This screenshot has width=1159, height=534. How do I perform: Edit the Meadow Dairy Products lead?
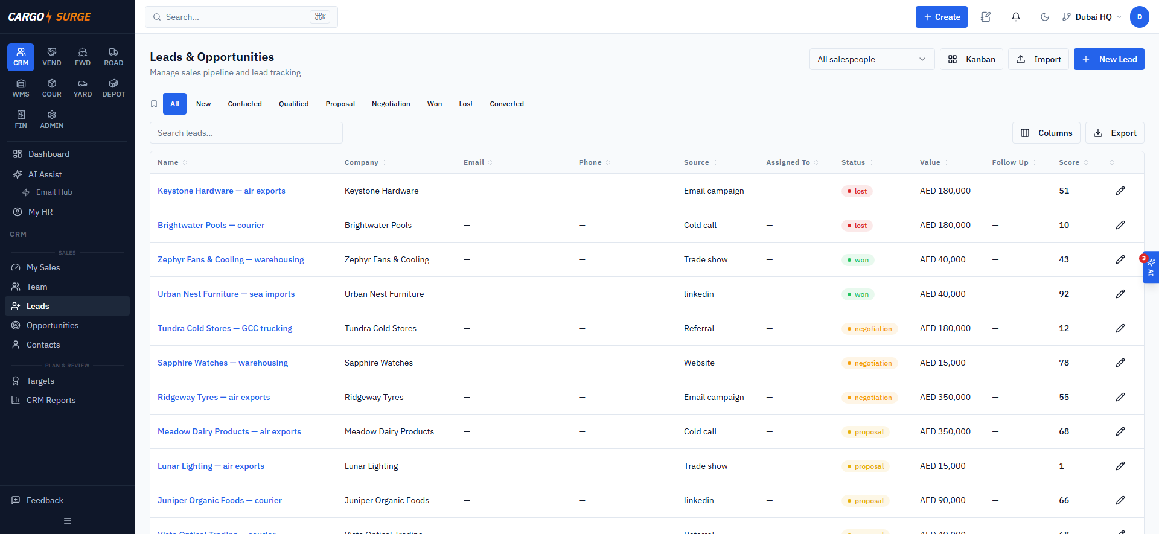click(1120, 431)
